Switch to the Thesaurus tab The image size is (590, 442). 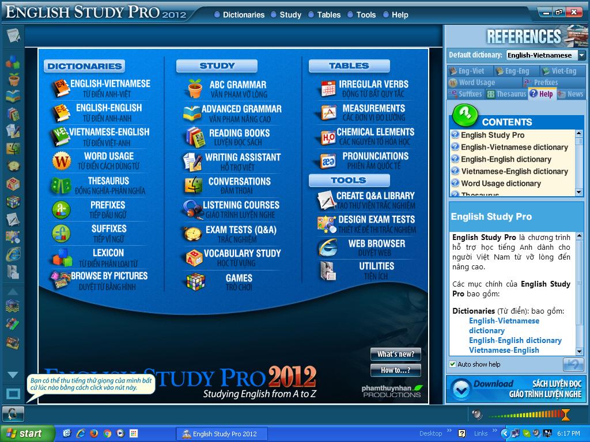point(506,94)
